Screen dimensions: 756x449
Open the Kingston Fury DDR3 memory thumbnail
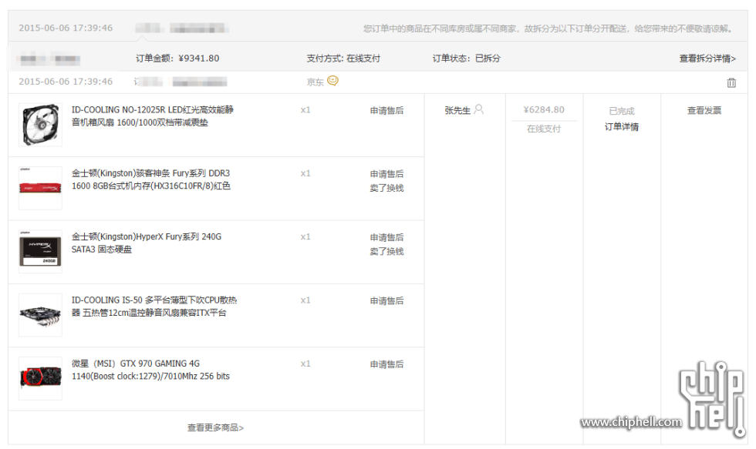click(x=40, y=188)
